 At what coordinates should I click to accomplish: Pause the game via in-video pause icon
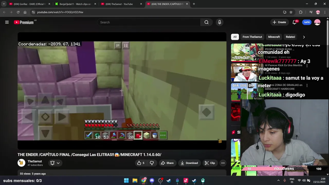point(125,45)
